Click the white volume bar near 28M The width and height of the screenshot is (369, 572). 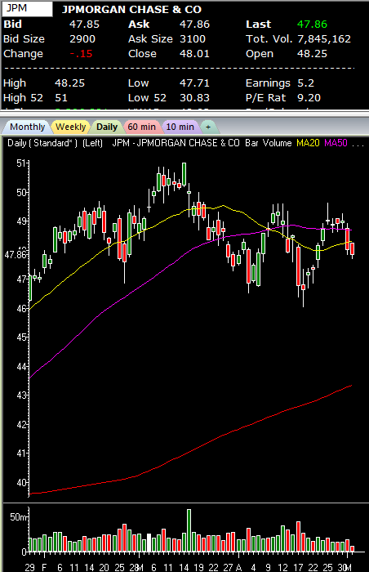[x=149, y=543]
